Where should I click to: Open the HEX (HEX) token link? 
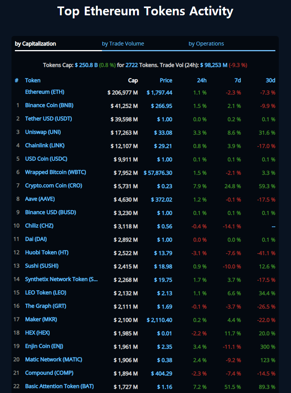(37, 333)
